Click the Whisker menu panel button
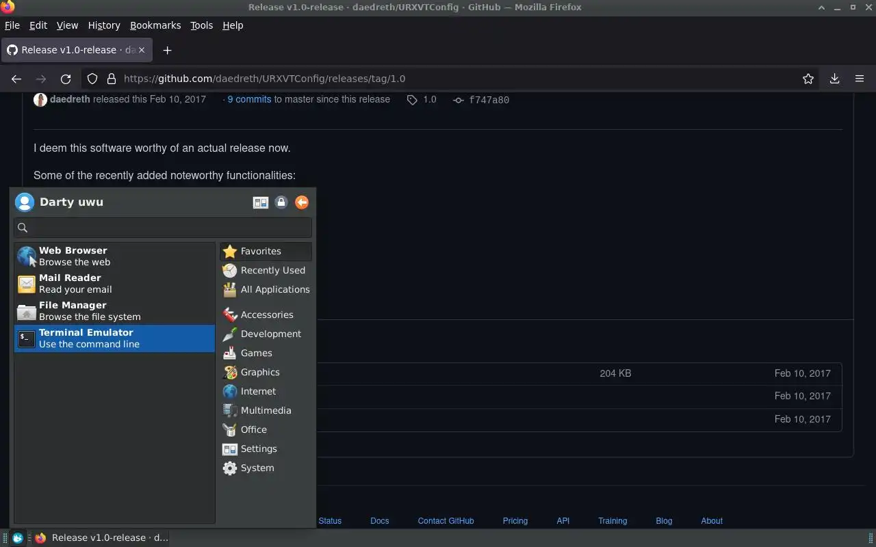Viewport: 876px width, 547px height. 18,538
